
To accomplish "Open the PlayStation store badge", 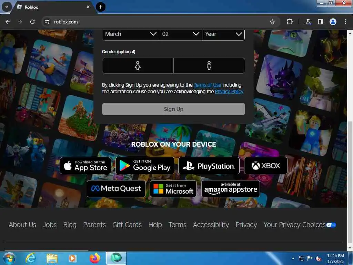I will 209,166.
